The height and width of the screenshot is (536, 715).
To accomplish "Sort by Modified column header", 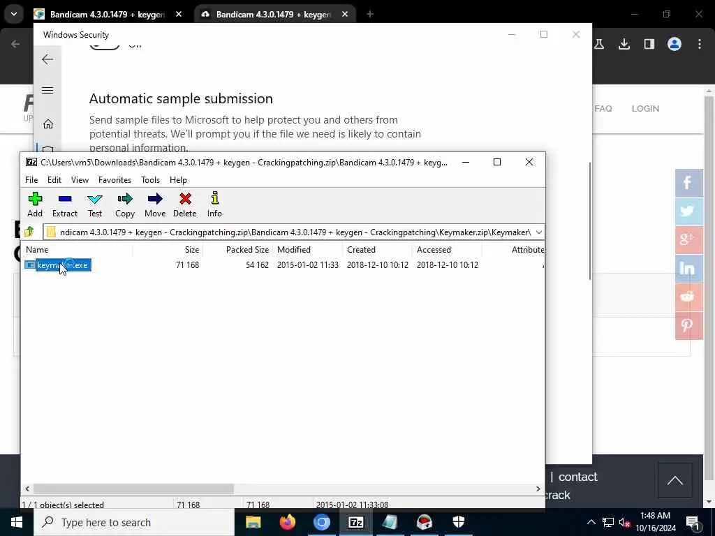I will pyautogui.click(x=307, y=250).
